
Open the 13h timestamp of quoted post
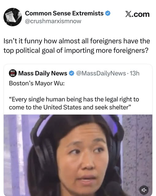(x=135, y=73)
